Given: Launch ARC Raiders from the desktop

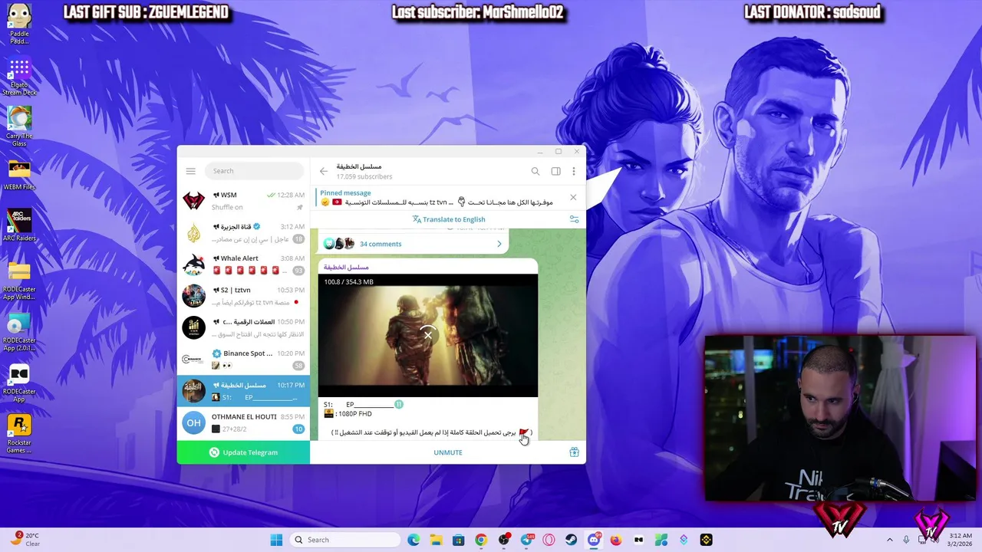Looking at the screenshot, I should [x=19, y=225].
